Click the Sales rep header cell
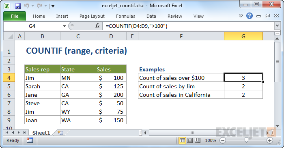The width and height of the screenshot is (284, 148). click(42, 69)
